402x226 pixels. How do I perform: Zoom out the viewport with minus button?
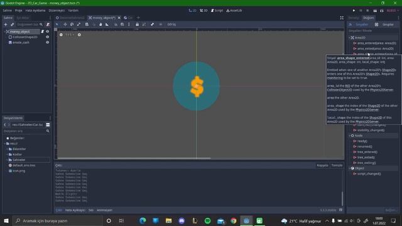(x=61, y=35)
